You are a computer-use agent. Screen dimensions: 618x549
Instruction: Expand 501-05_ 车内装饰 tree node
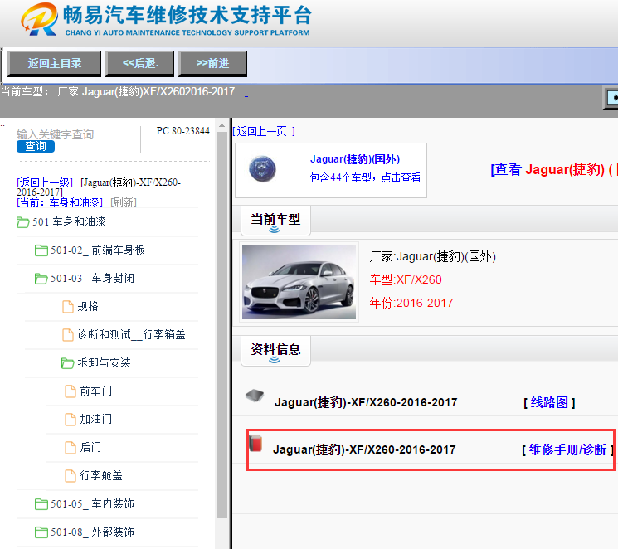click(x=93, y=503)
